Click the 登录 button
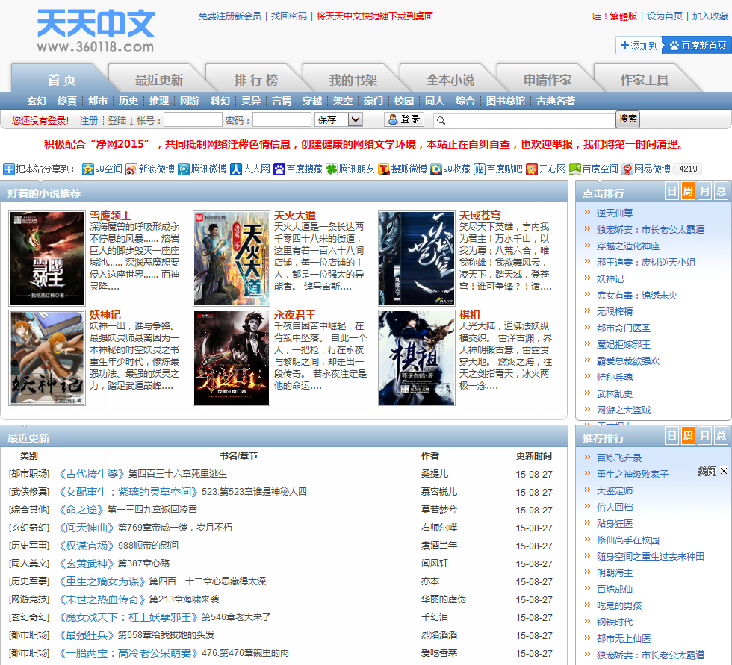 tap(404, 119)
